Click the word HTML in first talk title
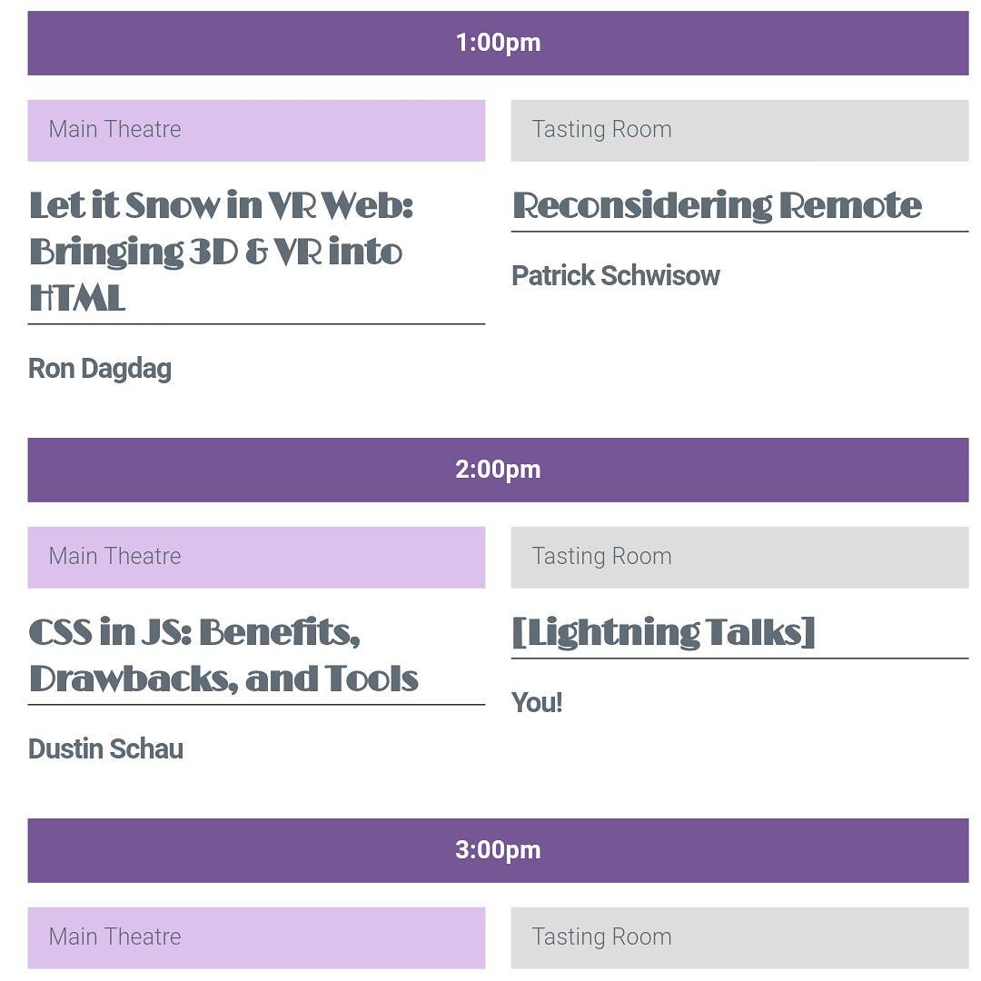Viewport: 981px width, 981px height. click(x=77, y=298)
